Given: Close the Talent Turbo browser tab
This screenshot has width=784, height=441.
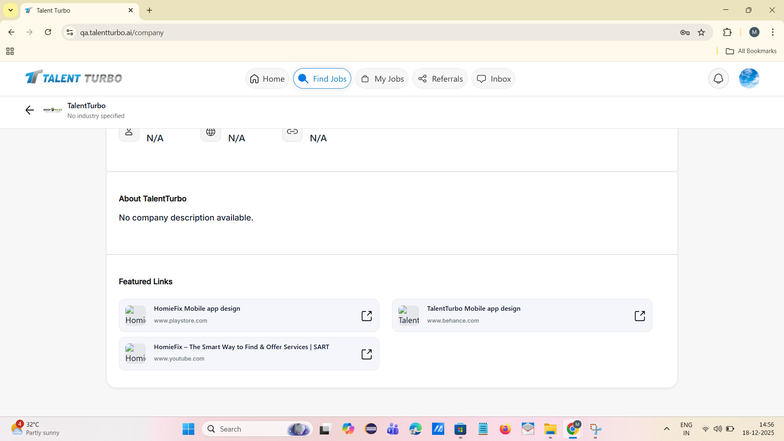Looking at the screenshot, I should tap(131, 10).
